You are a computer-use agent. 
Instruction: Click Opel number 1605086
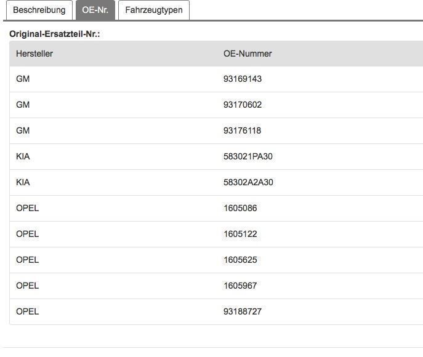click(x=240, y=208)
